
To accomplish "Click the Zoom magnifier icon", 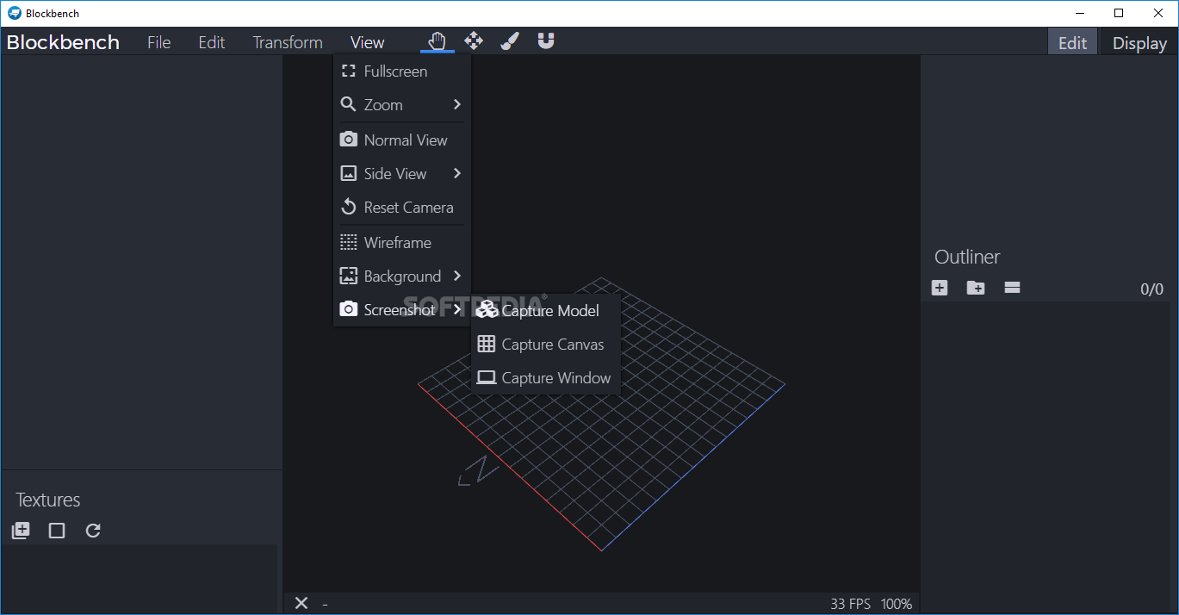I will 348,105.
